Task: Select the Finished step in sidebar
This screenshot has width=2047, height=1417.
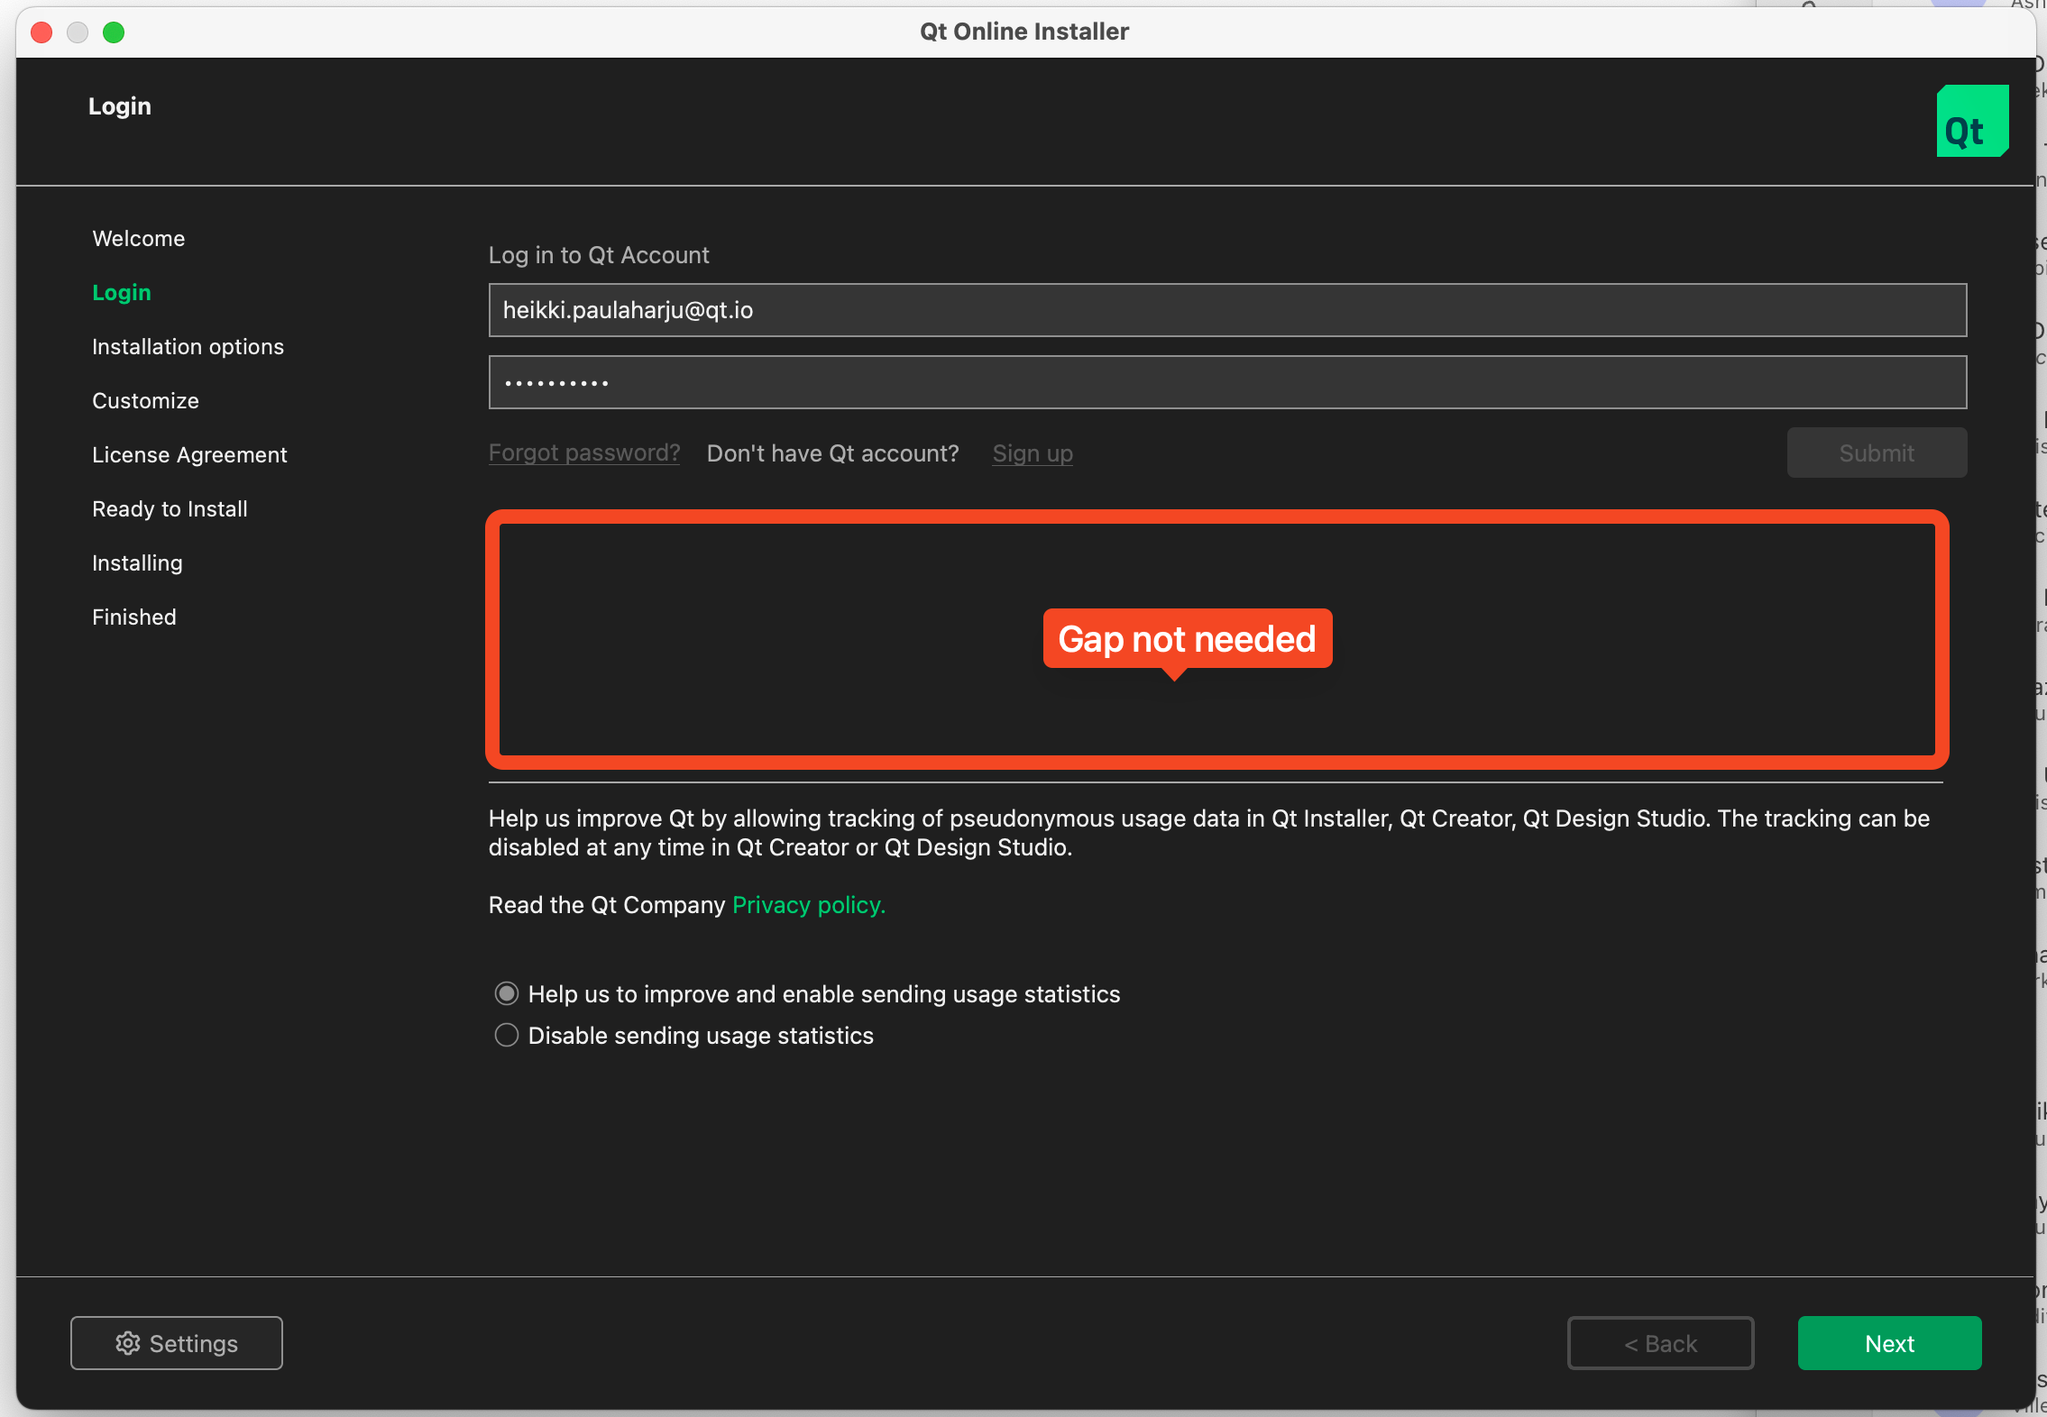Action: 134,617
